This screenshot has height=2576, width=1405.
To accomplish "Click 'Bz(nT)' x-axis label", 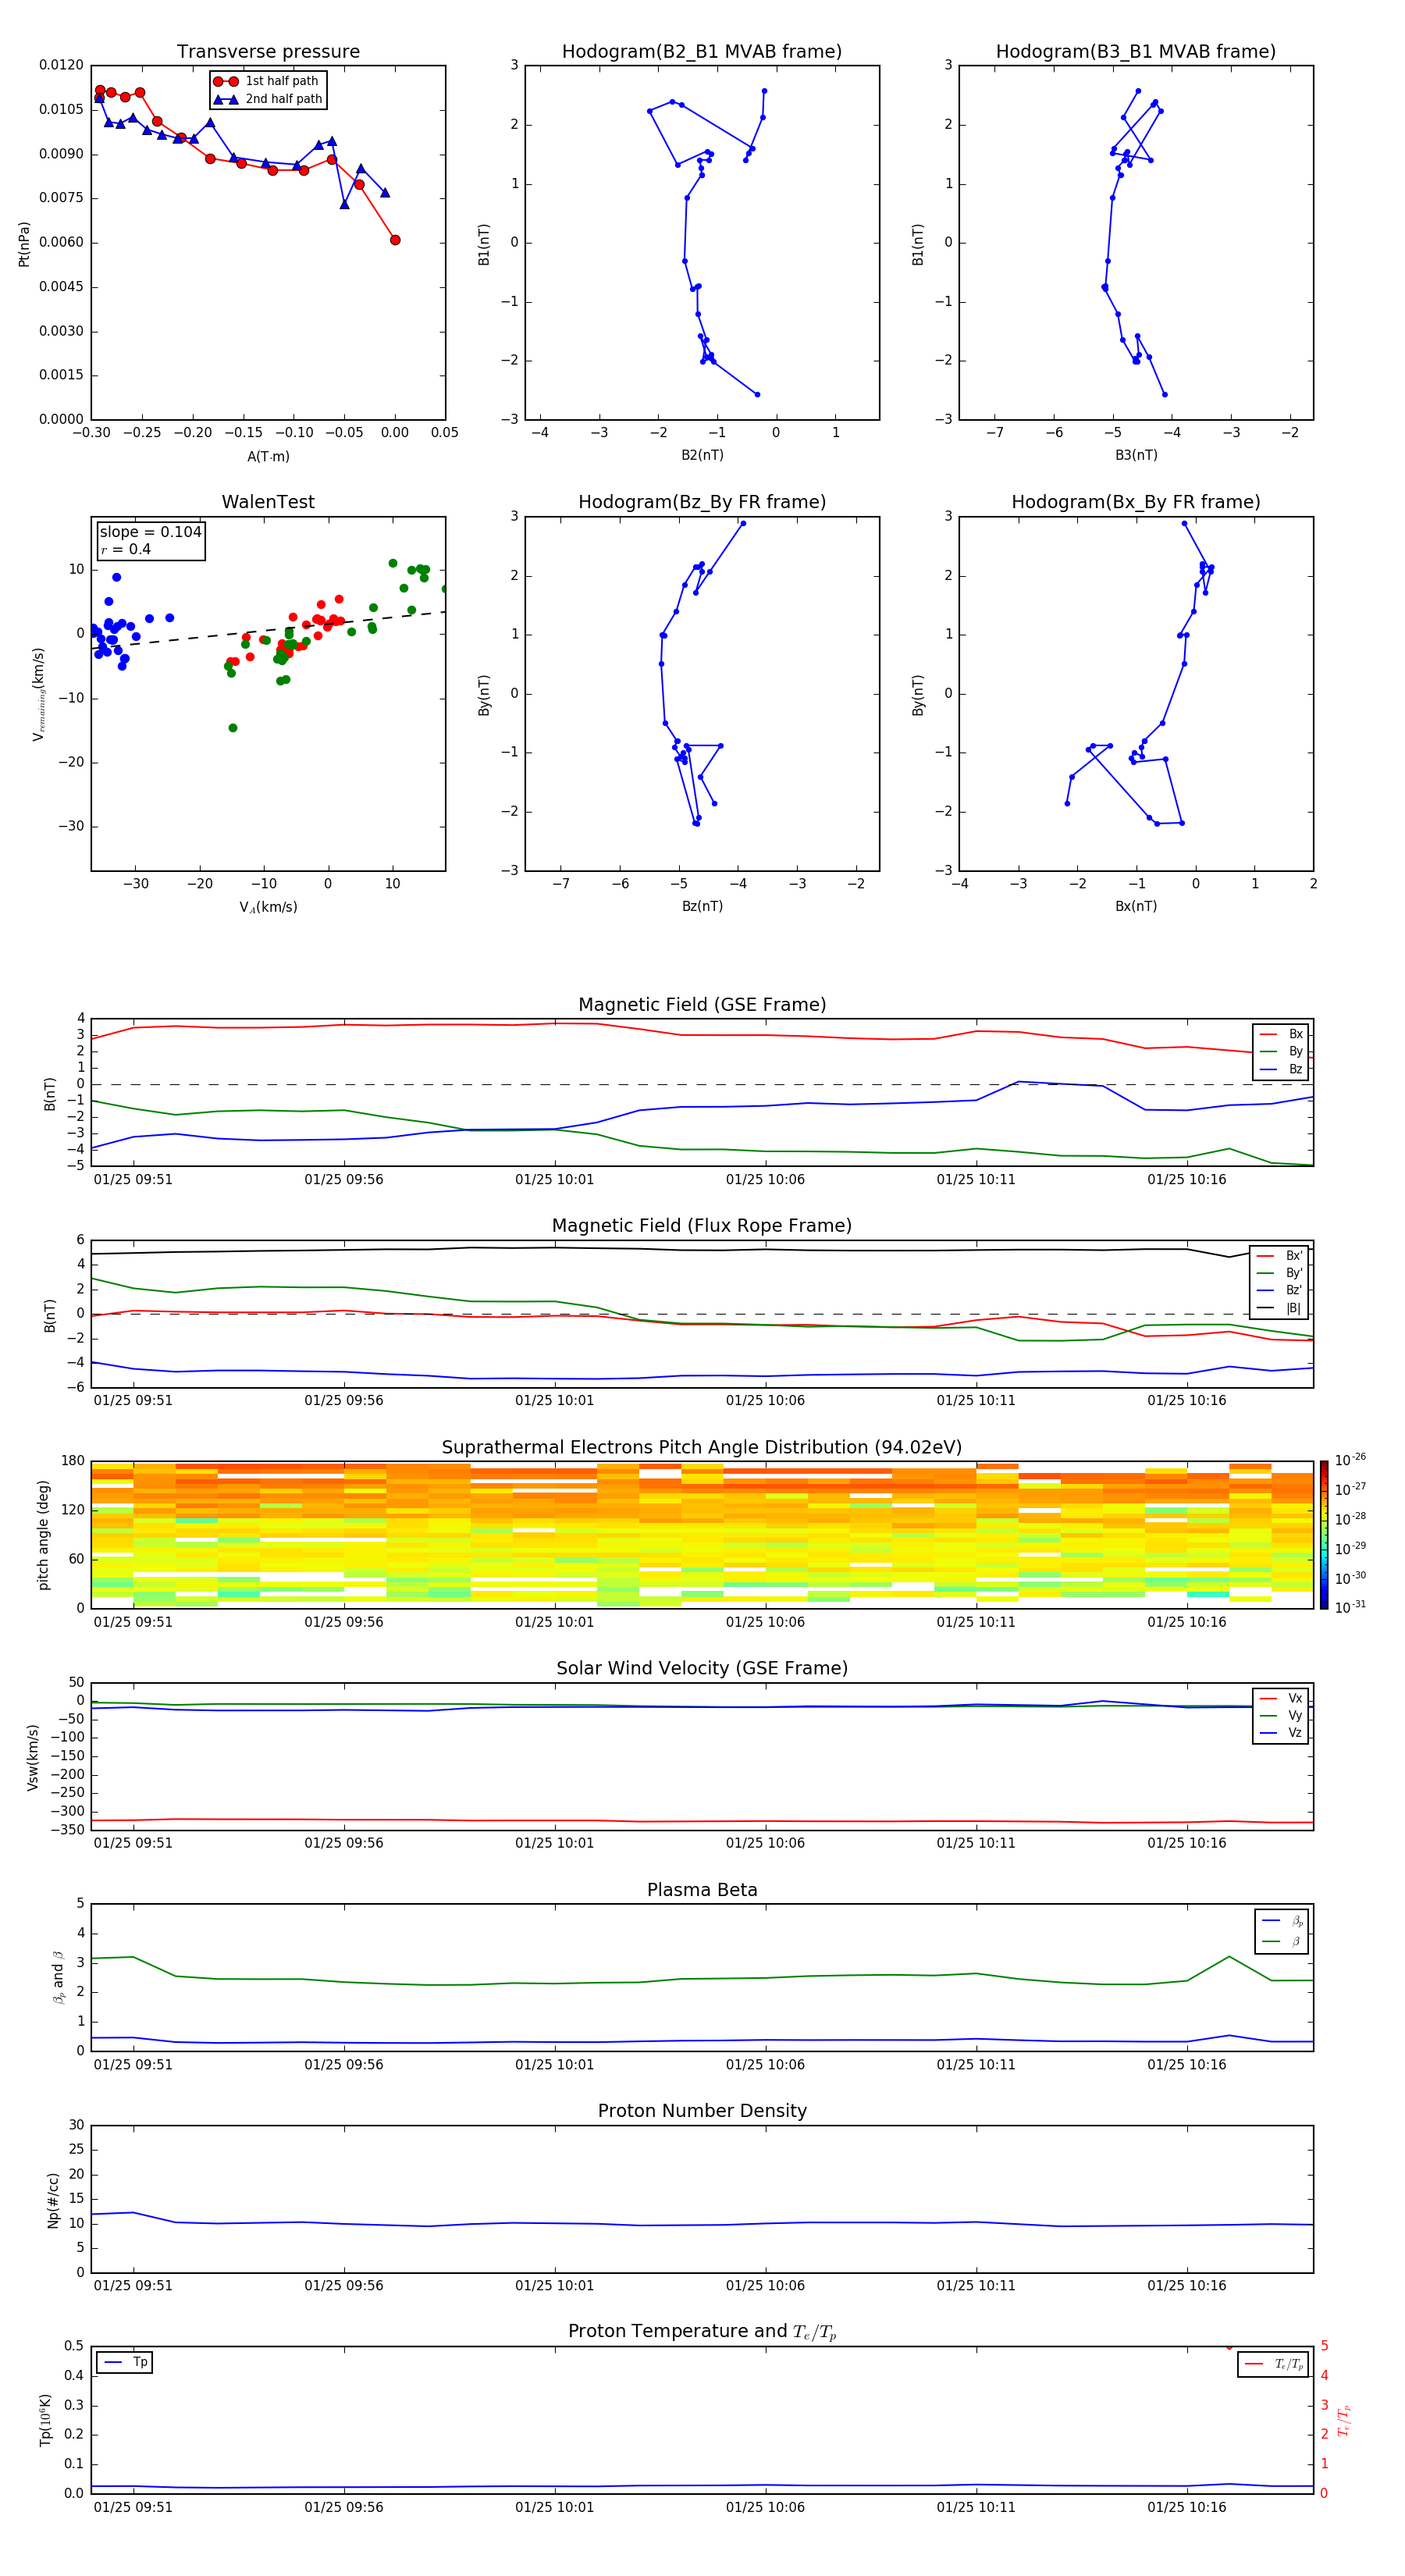I will point(702,907).
